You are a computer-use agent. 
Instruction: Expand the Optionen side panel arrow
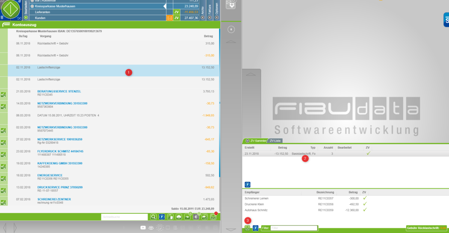[217, 18]
